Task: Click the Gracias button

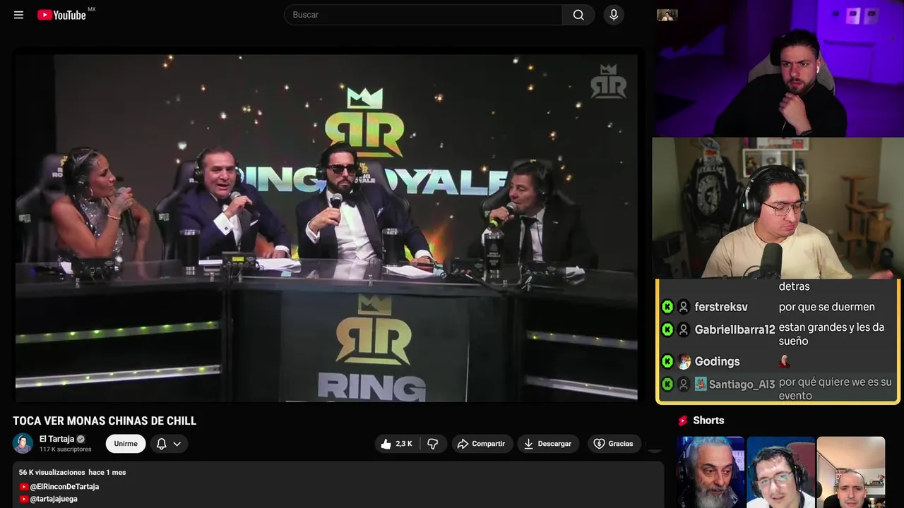Action: pyautogui.click(x=613, y=444)
